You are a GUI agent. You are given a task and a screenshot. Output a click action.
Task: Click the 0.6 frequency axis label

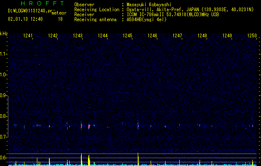[4, 158]
